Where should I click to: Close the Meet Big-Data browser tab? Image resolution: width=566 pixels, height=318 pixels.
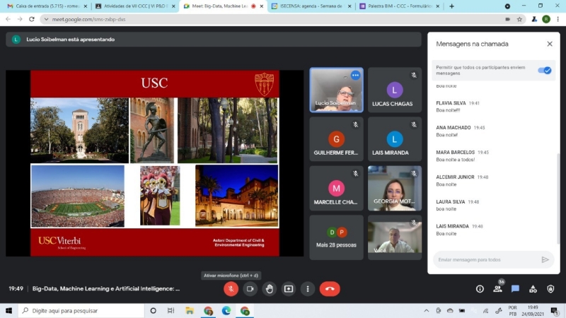[x=262, y=6]
